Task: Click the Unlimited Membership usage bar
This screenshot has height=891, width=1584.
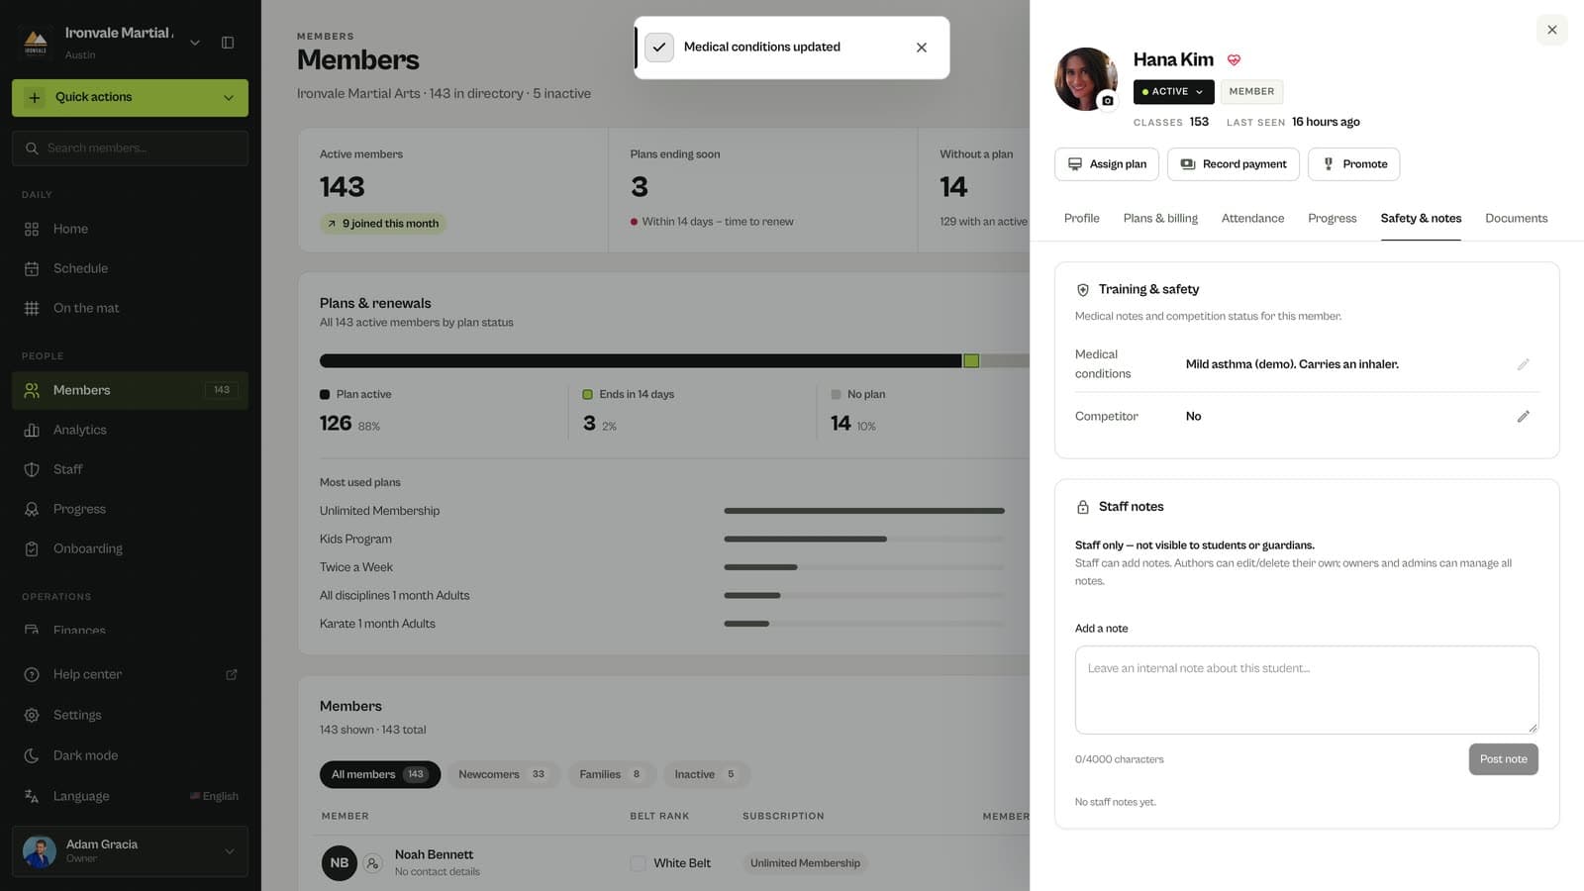Action: point(864,511)
